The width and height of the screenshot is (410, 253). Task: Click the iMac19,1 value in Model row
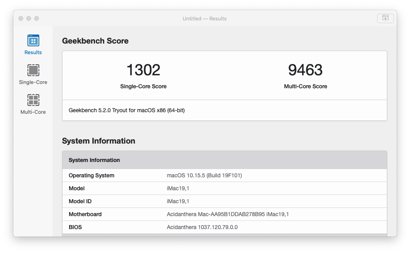(x=178, y=188)
